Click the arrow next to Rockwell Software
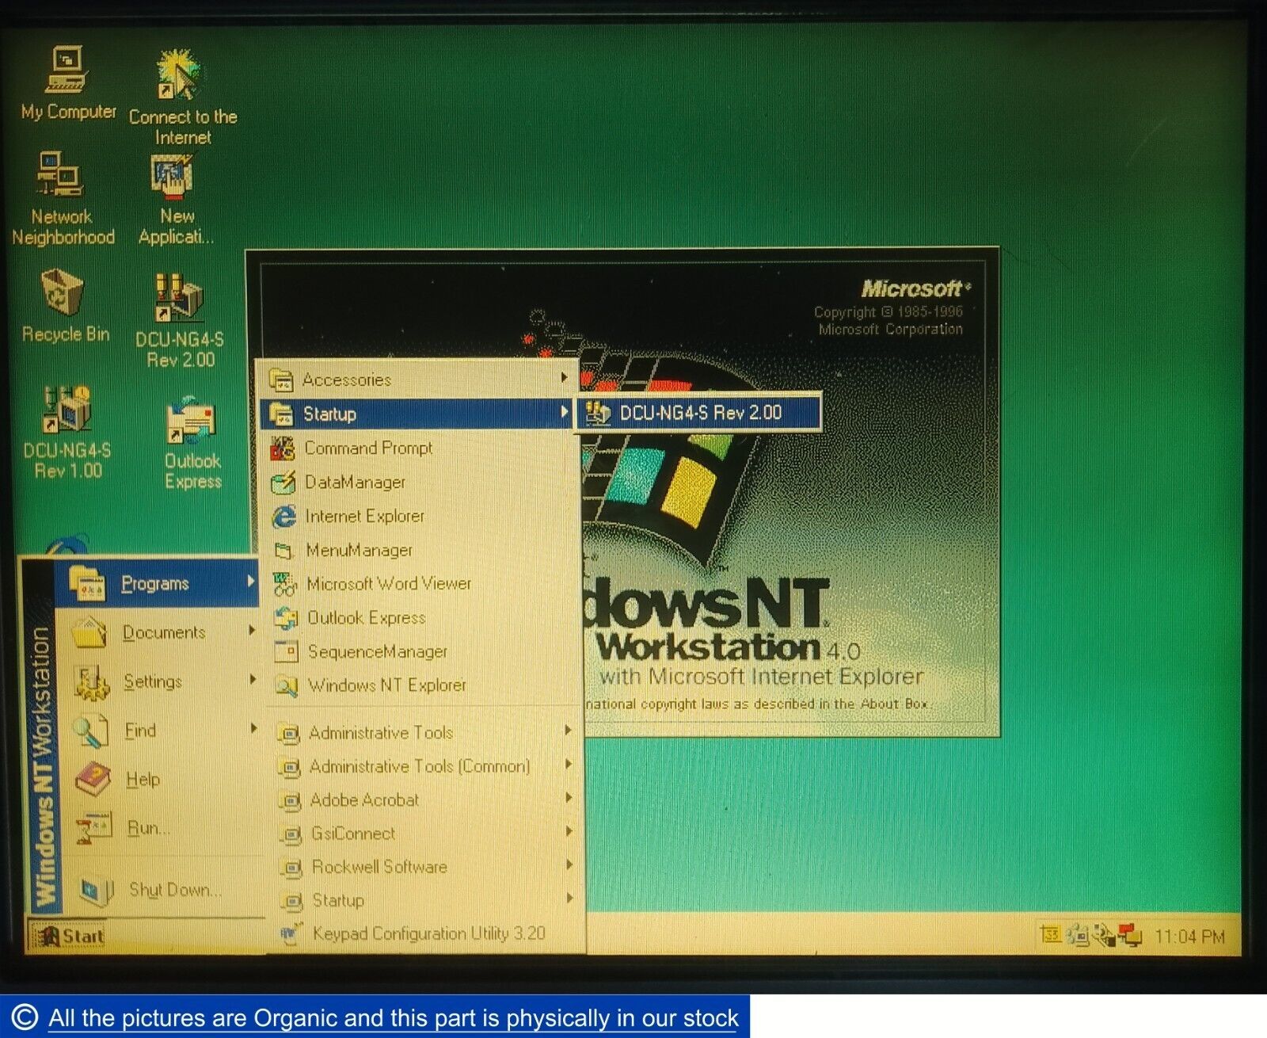The width and height of the screenshot is (1267, 1038). [569, 864]
